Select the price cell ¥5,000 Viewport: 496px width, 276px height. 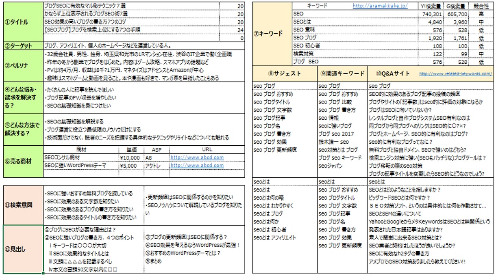(131, 166)
